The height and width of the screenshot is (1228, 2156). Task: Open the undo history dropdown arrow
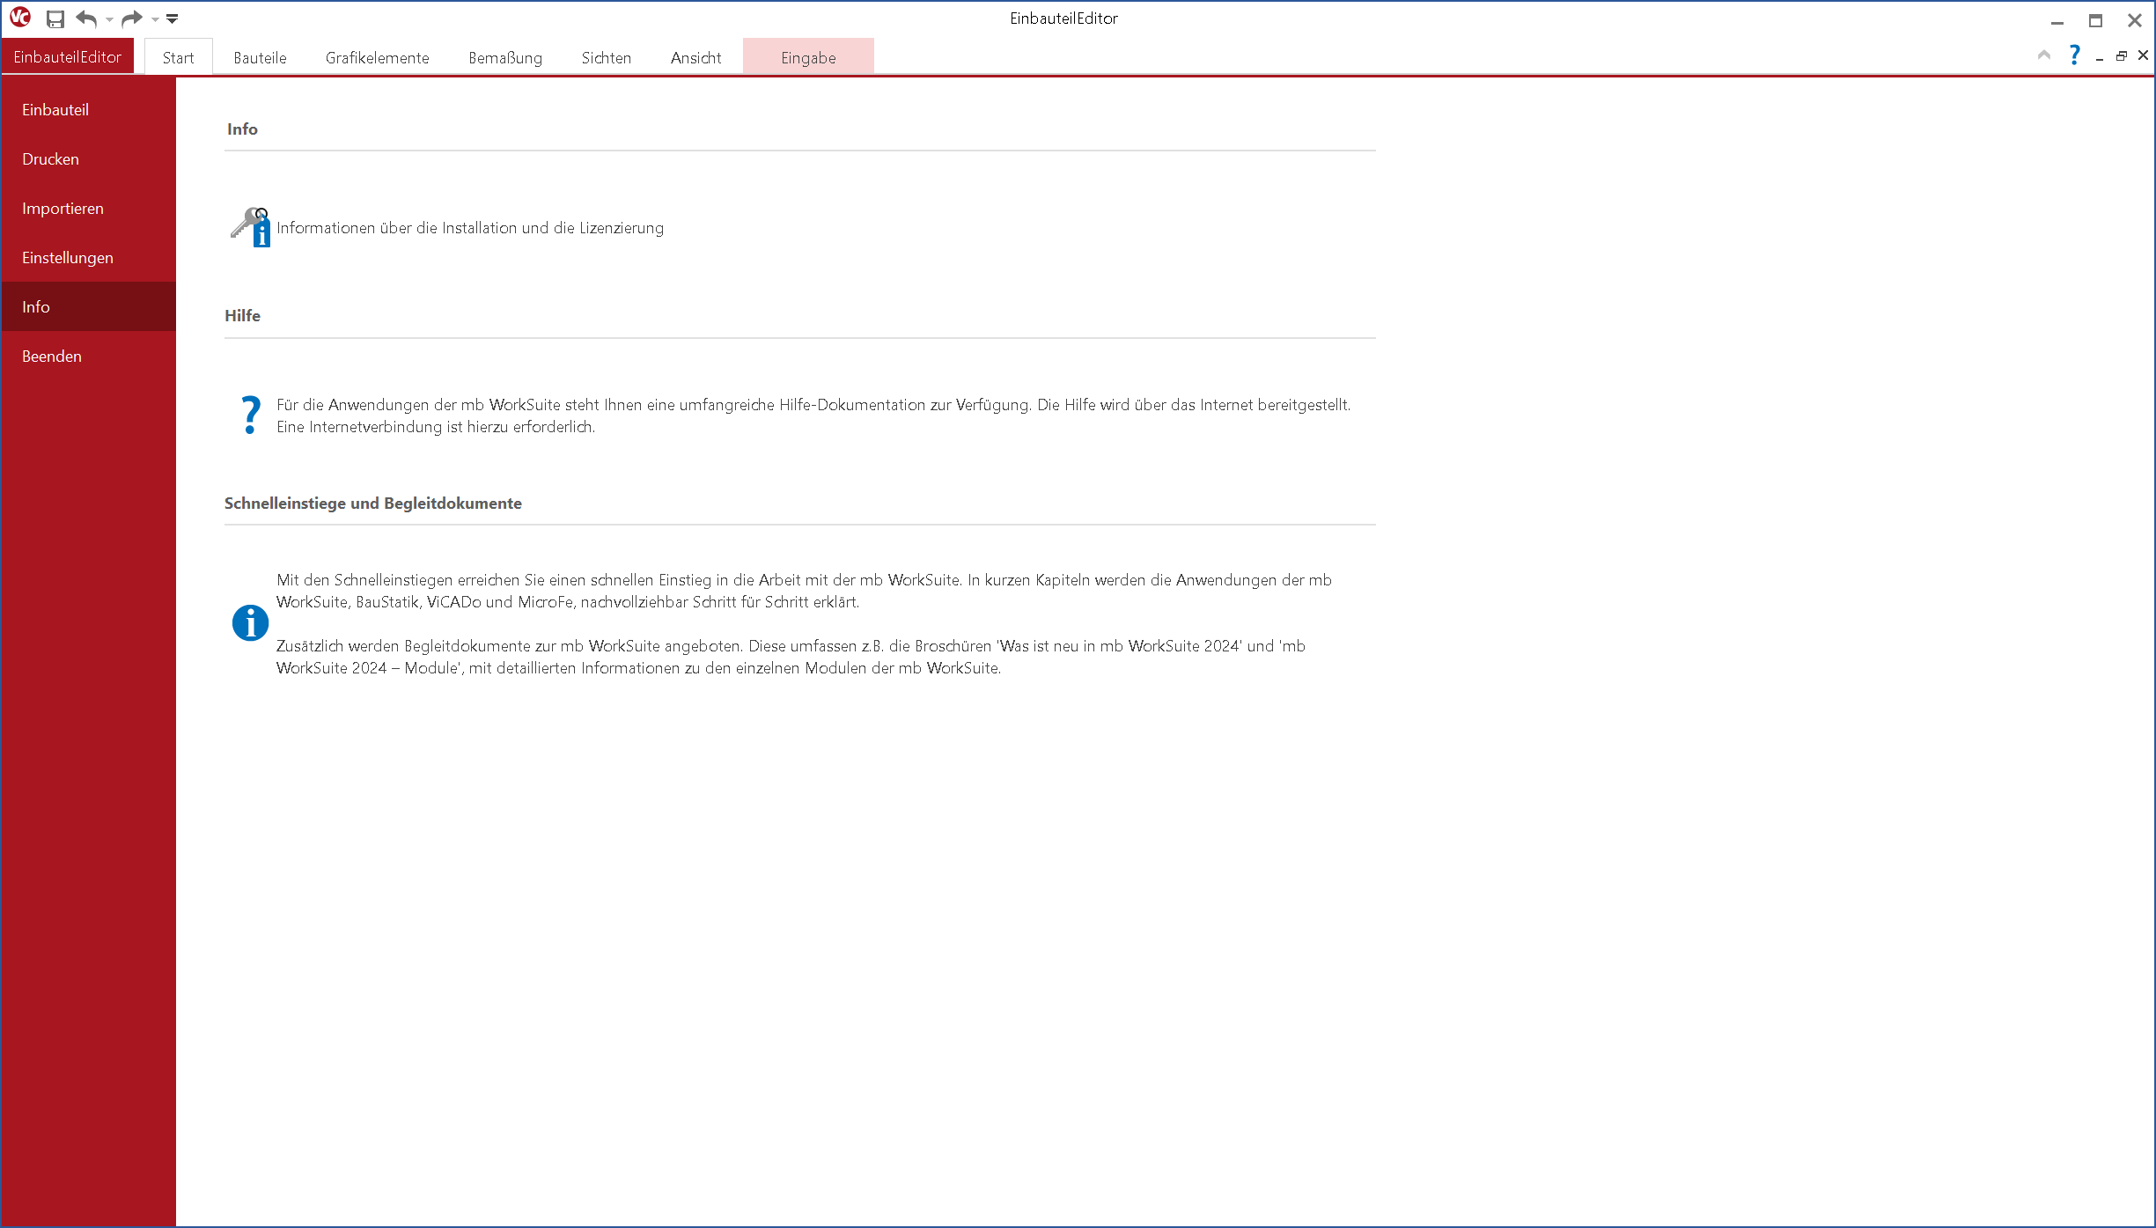[109, 19]
